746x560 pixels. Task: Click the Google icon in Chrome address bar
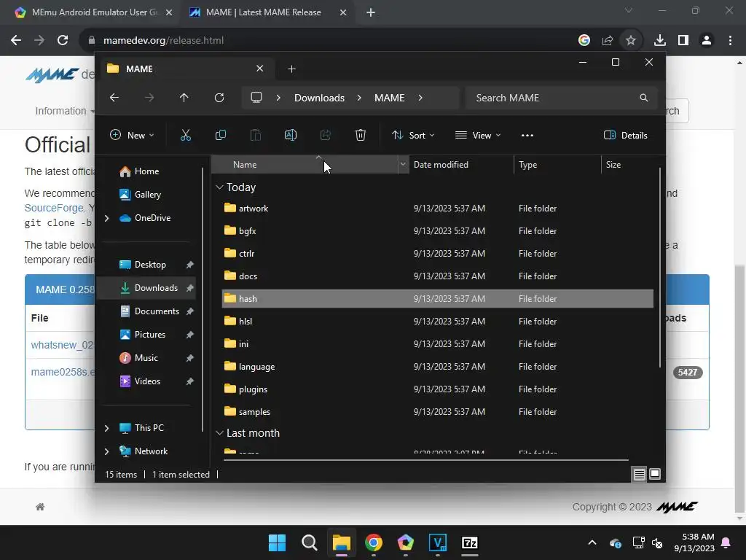coord(584,41)
